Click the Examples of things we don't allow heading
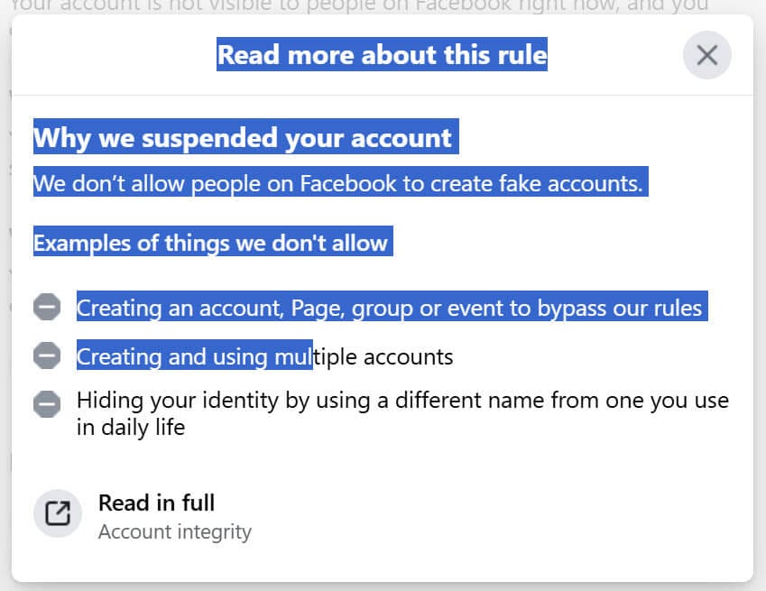 (x=210, y=243)
